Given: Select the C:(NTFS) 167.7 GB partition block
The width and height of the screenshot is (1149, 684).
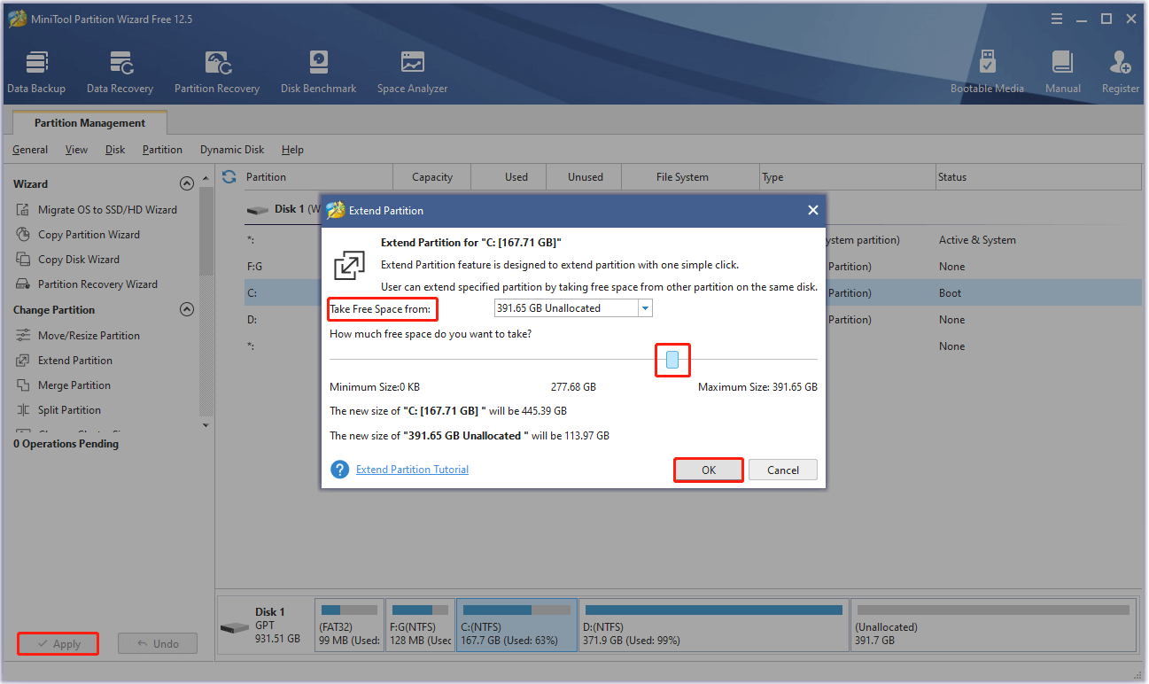Looking at the screenshot, I should pos(517,626).
